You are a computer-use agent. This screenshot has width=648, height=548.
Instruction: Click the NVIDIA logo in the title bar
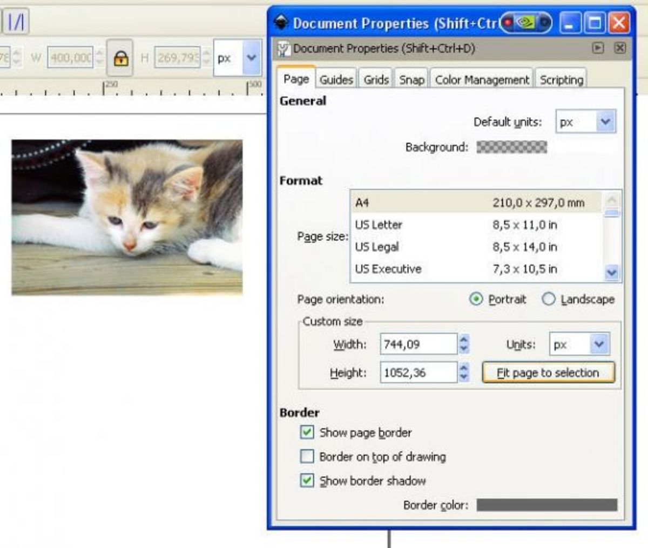pos(525,23)
